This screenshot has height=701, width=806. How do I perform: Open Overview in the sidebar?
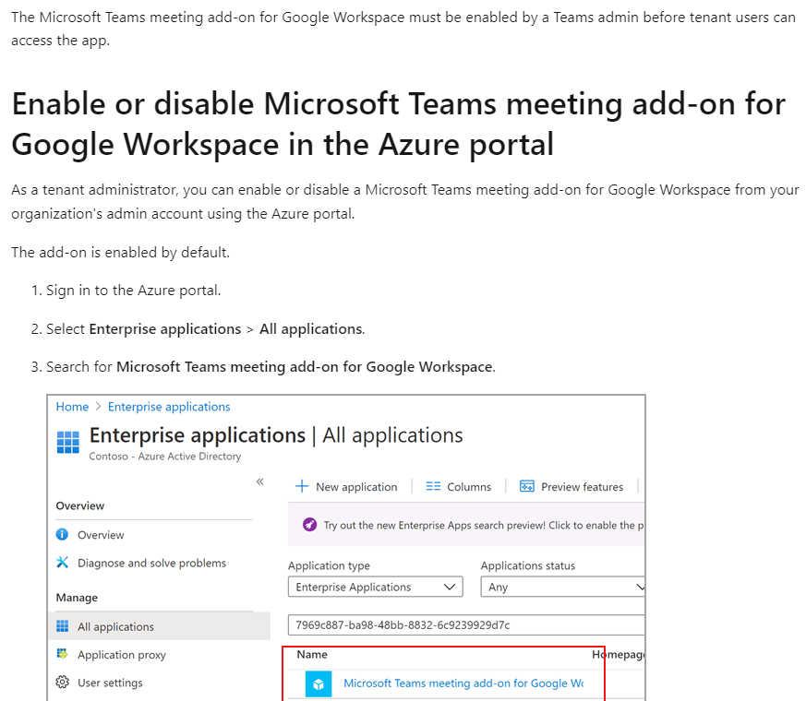(101, 535)
